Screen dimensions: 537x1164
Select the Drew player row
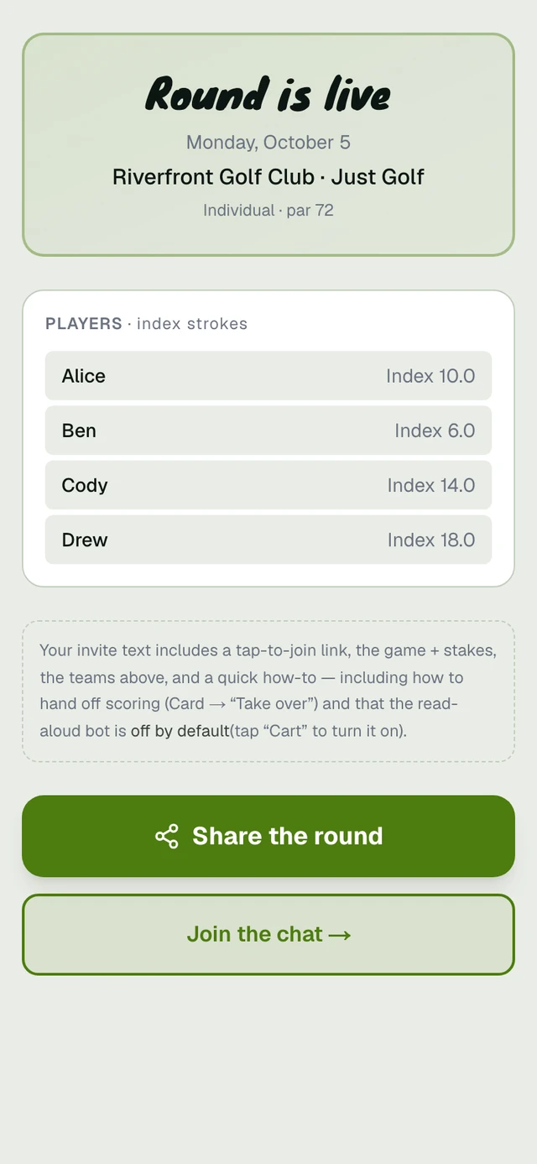pyautogui.click(x=268, y=540)
